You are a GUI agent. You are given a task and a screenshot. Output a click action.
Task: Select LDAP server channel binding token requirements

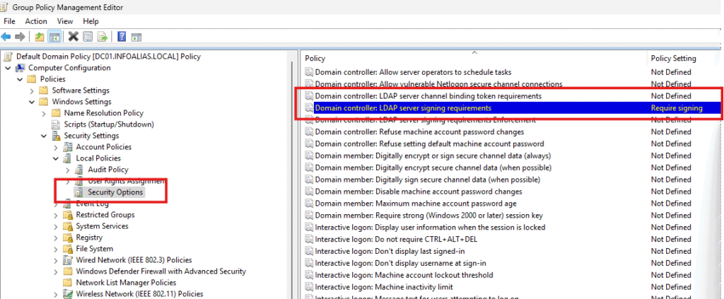pyautogui.click(x=428, y=95)
